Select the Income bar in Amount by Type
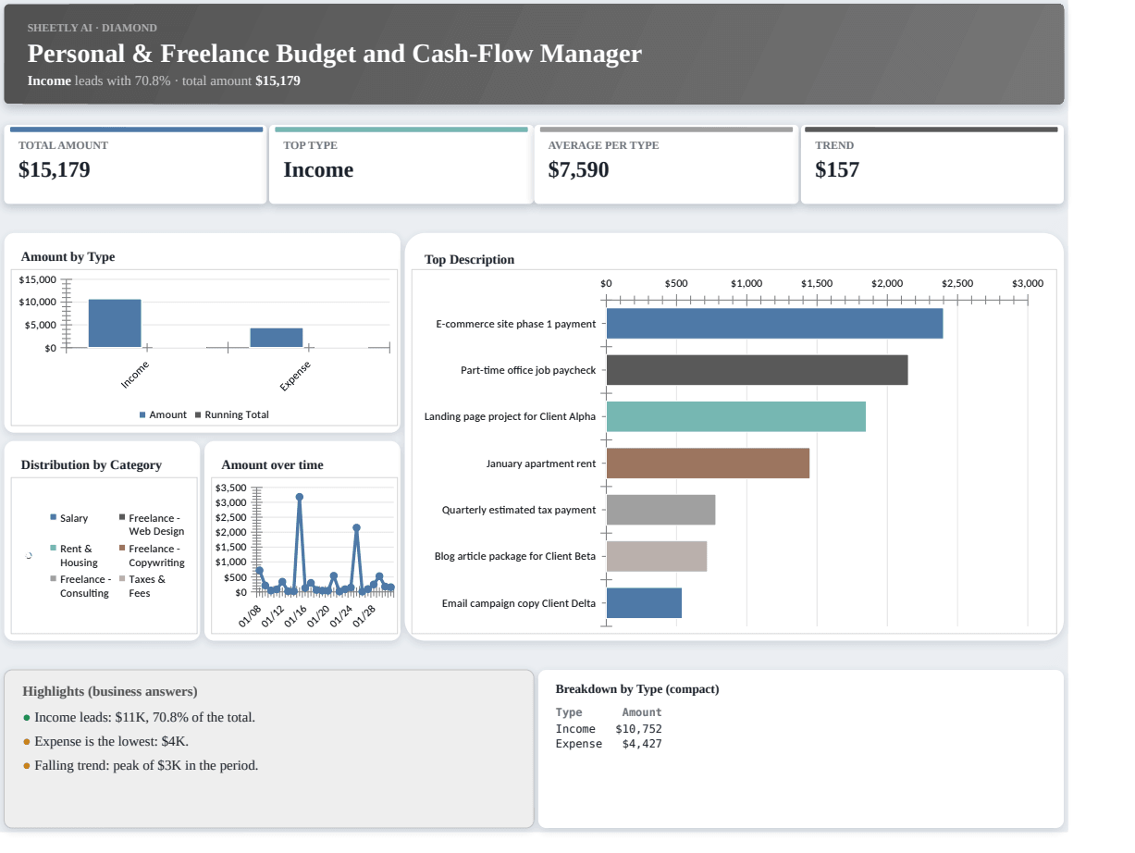Viewport: 1135px width, 853px height. pos(115,323)
